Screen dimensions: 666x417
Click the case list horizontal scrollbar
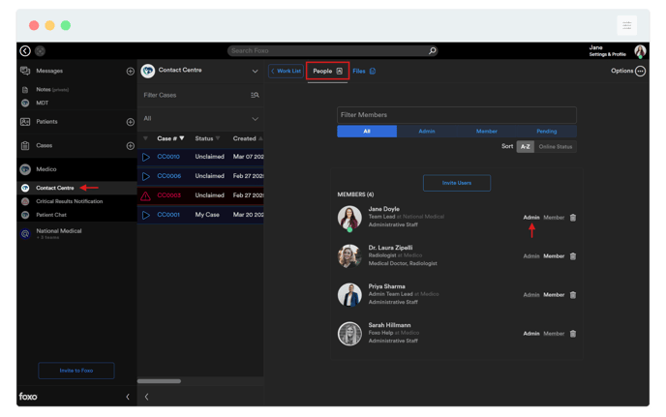[159, 381]
